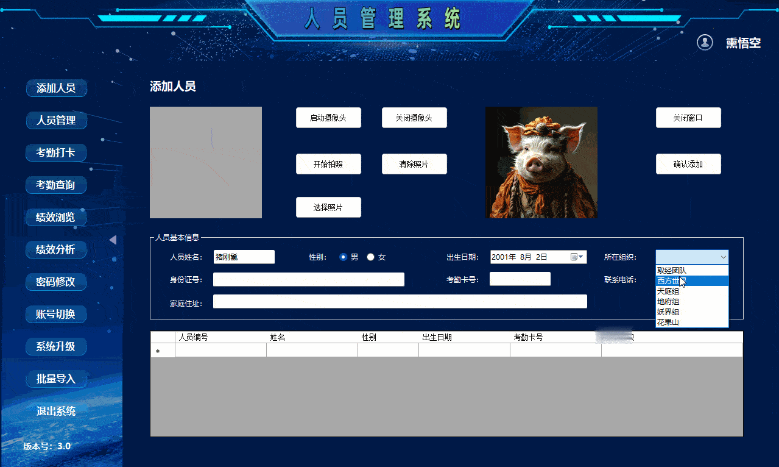This screenshot has height=467, width=779.
Task: Open 绩效浏览 from the sidebar
Action: (56, 217)
